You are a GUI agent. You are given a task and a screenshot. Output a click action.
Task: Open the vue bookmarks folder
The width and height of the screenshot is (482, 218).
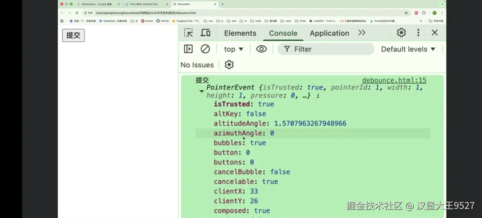[x=208, y=21]
